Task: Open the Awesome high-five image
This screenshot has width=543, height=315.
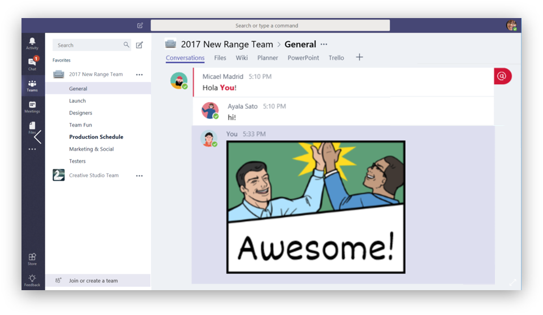Action: click(x=316, y=207)
